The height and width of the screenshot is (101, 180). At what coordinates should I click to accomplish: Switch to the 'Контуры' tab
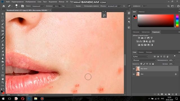pos(149,52)
